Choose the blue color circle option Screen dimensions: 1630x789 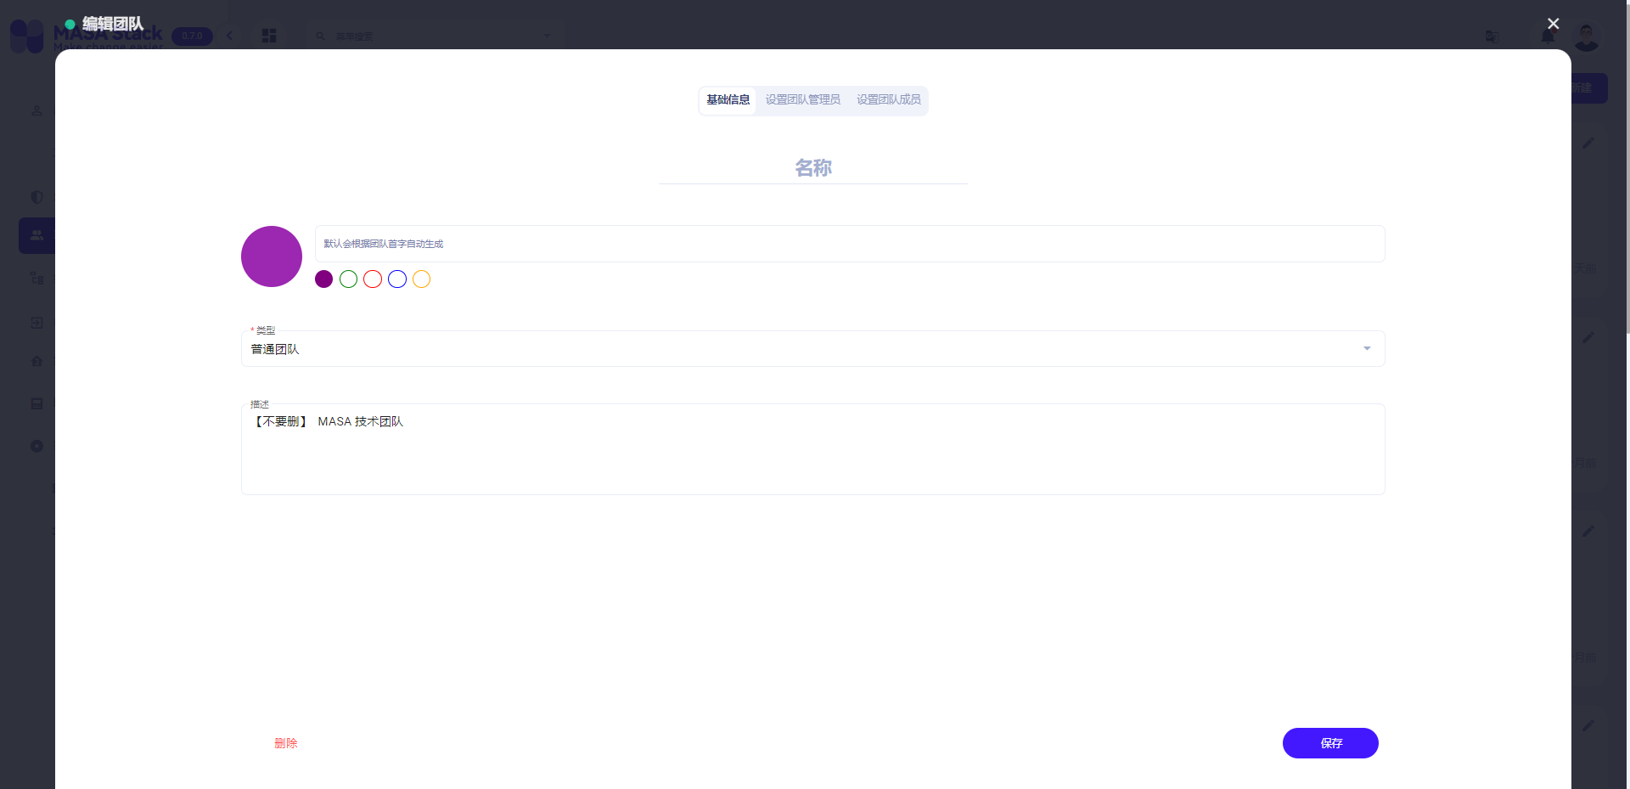396,279
